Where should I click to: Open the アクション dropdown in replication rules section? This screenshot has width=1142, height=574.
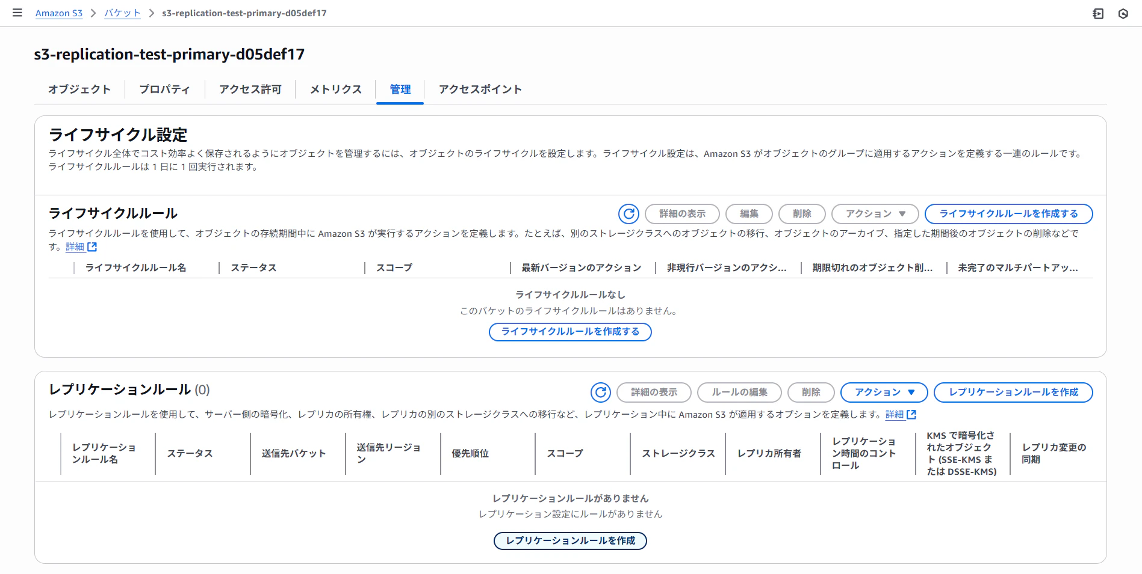[x=884, y=392]
